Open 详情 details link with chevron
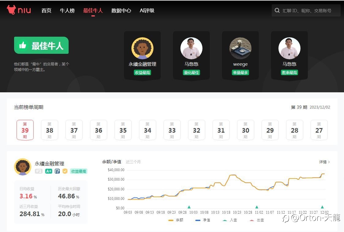The height and width of the screenshot is (232, 344). [x=324, y=162]
